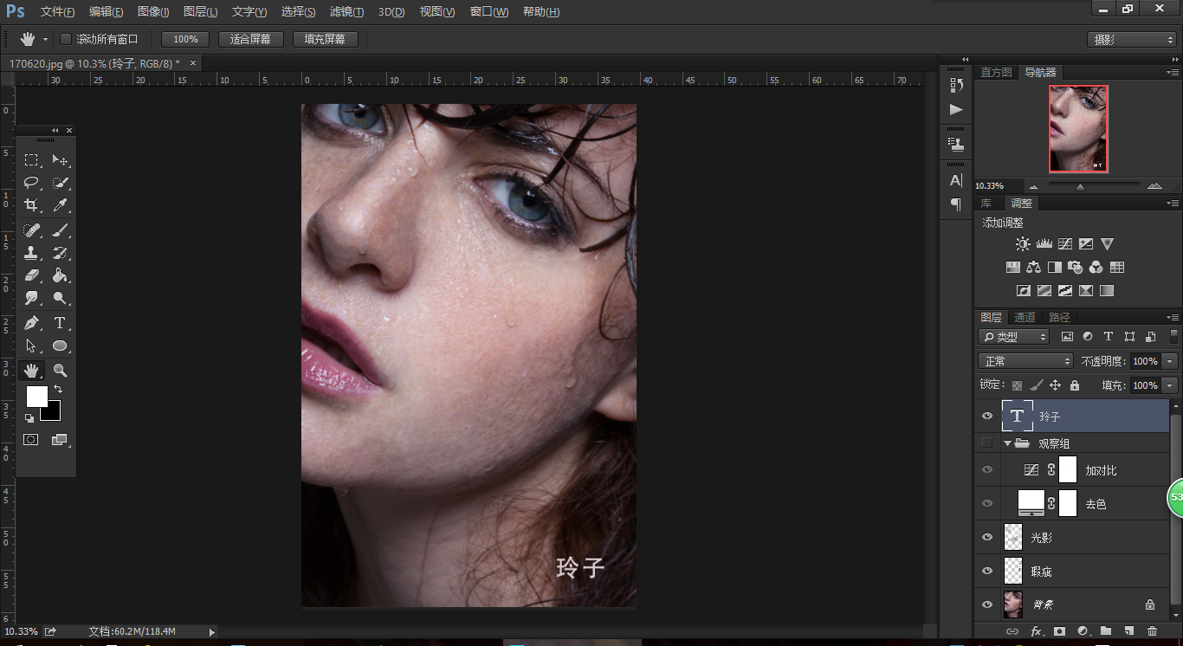Screen dimensions: 1183x646
Task: Select the Path Selection tool
Action: point(31,346)
